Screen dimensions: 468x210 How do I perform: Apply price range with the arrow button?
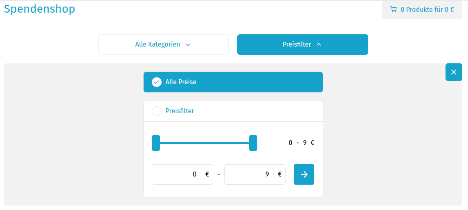tap(304, 174)
